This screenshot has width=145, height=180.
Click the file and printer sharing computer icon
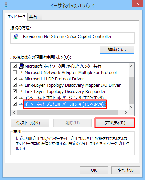click(x=21, y=66)
